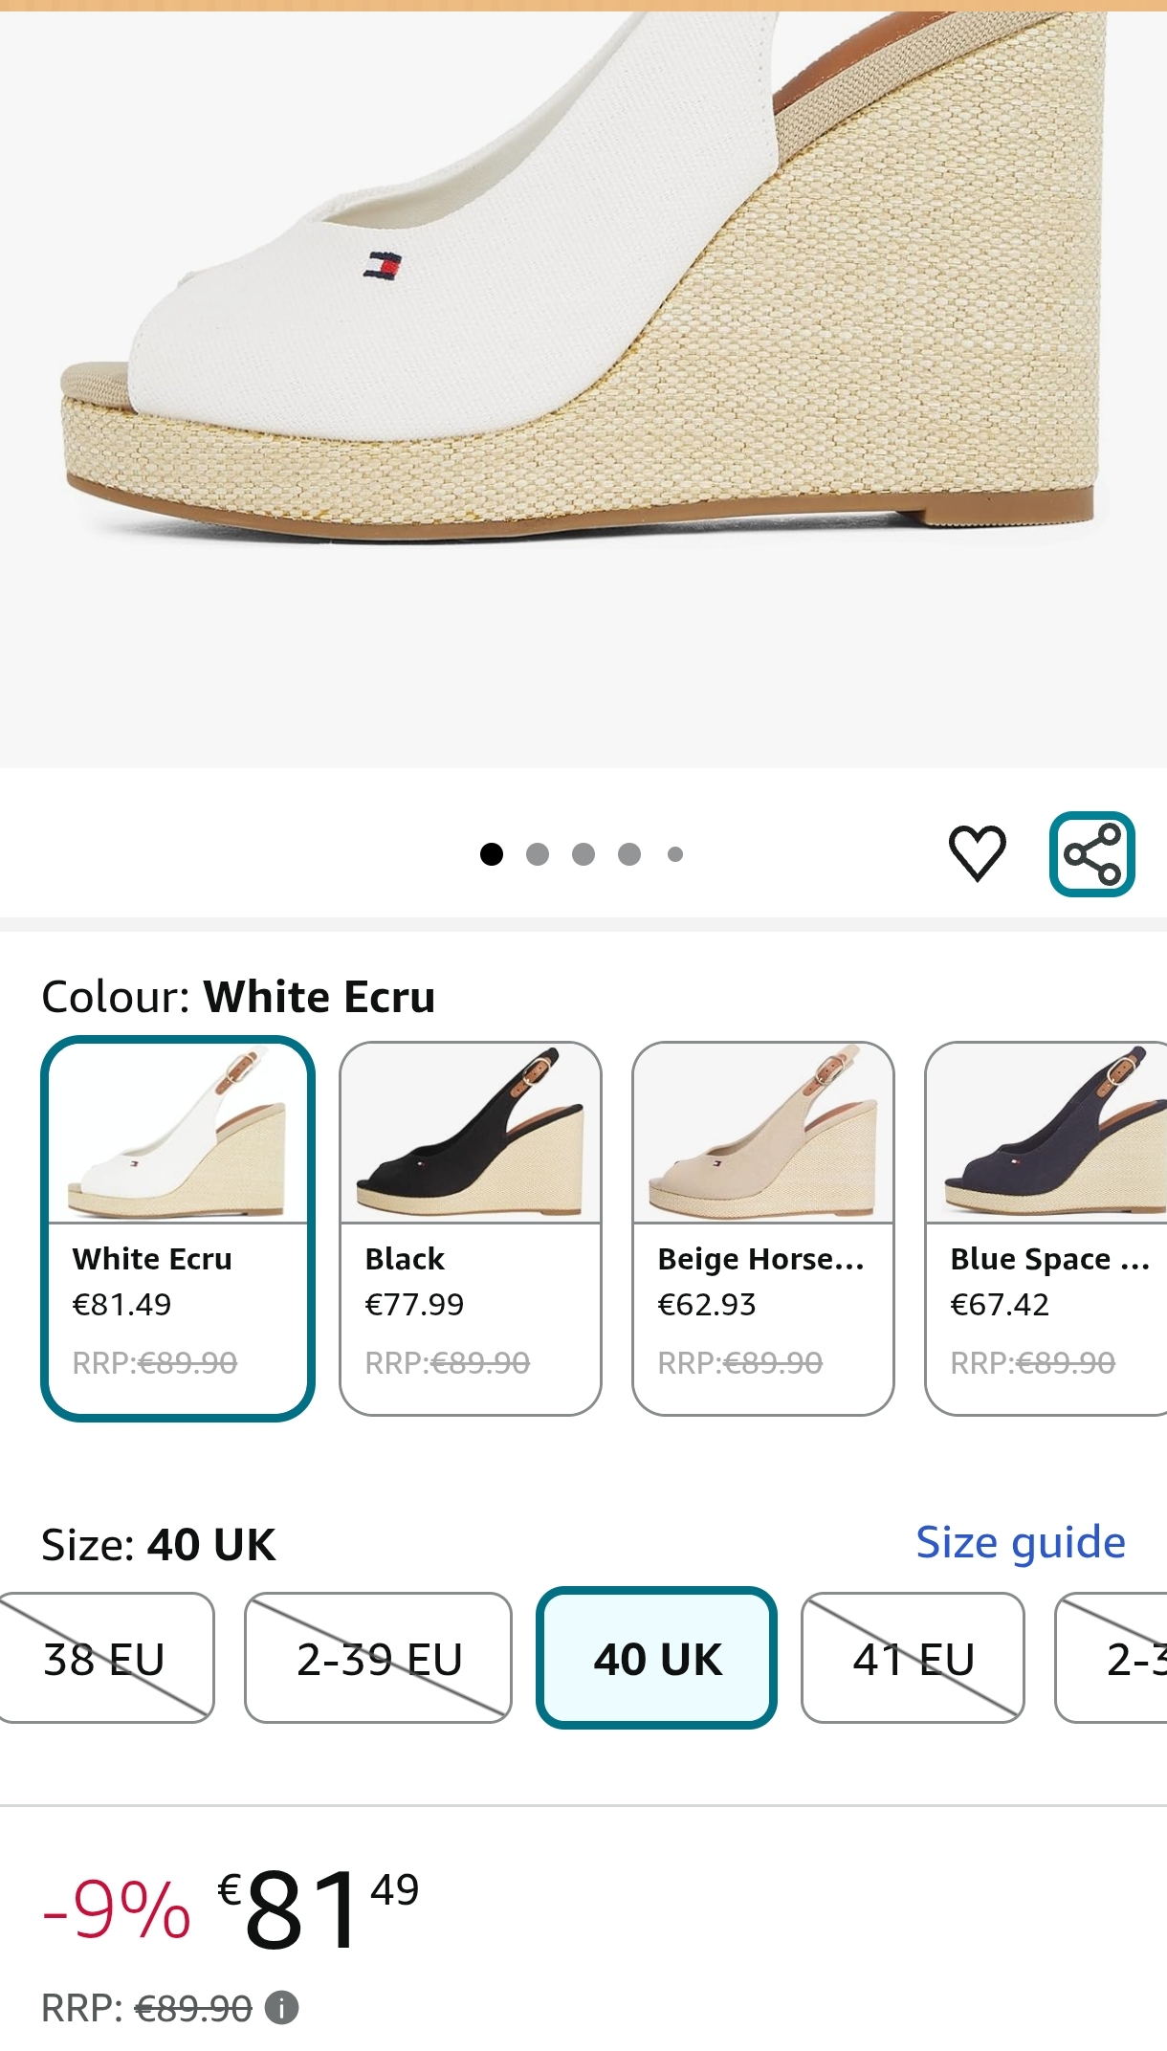Select the 38 EU size option
This screenshot has width=1167, height=2051.
tap(105, 1658)
